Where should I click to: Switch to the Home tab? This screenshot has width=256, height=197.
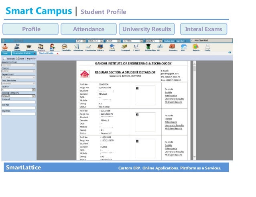click(x=5, y=53)
